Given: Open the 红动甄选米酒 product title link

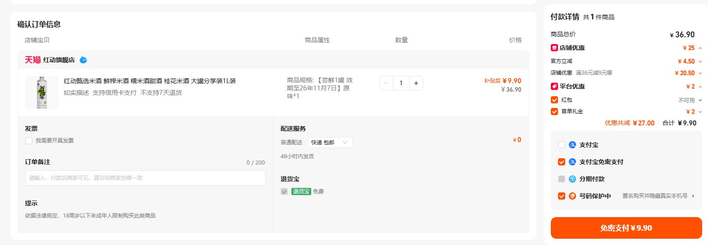Looking at the screenshot, I should point(150,81).
